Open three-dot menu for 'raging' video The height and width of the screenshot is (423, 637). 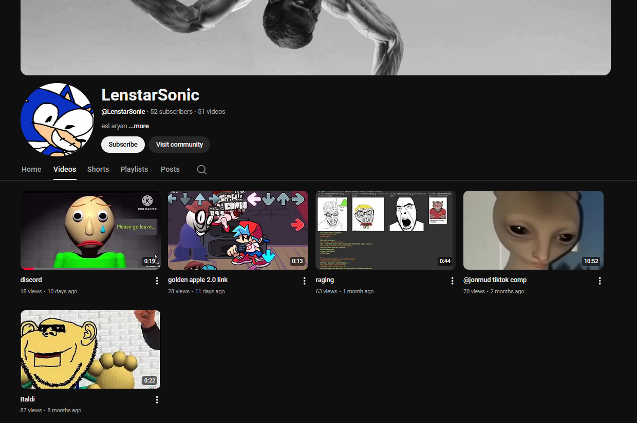click(452, 281)
